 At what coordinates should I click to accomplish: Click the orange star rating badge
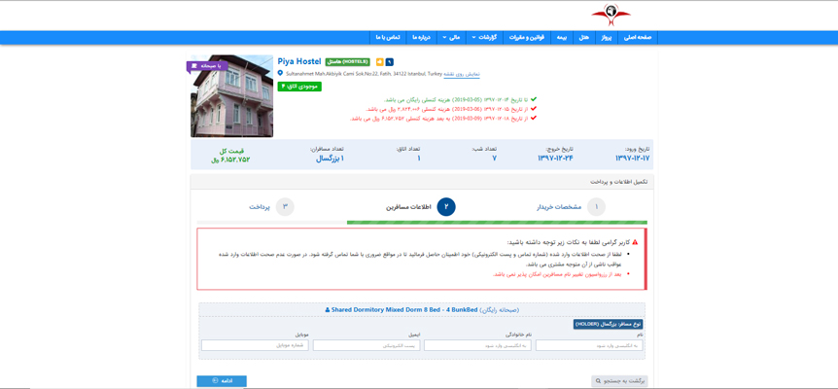pyautogui.click(x=379, y=62)
